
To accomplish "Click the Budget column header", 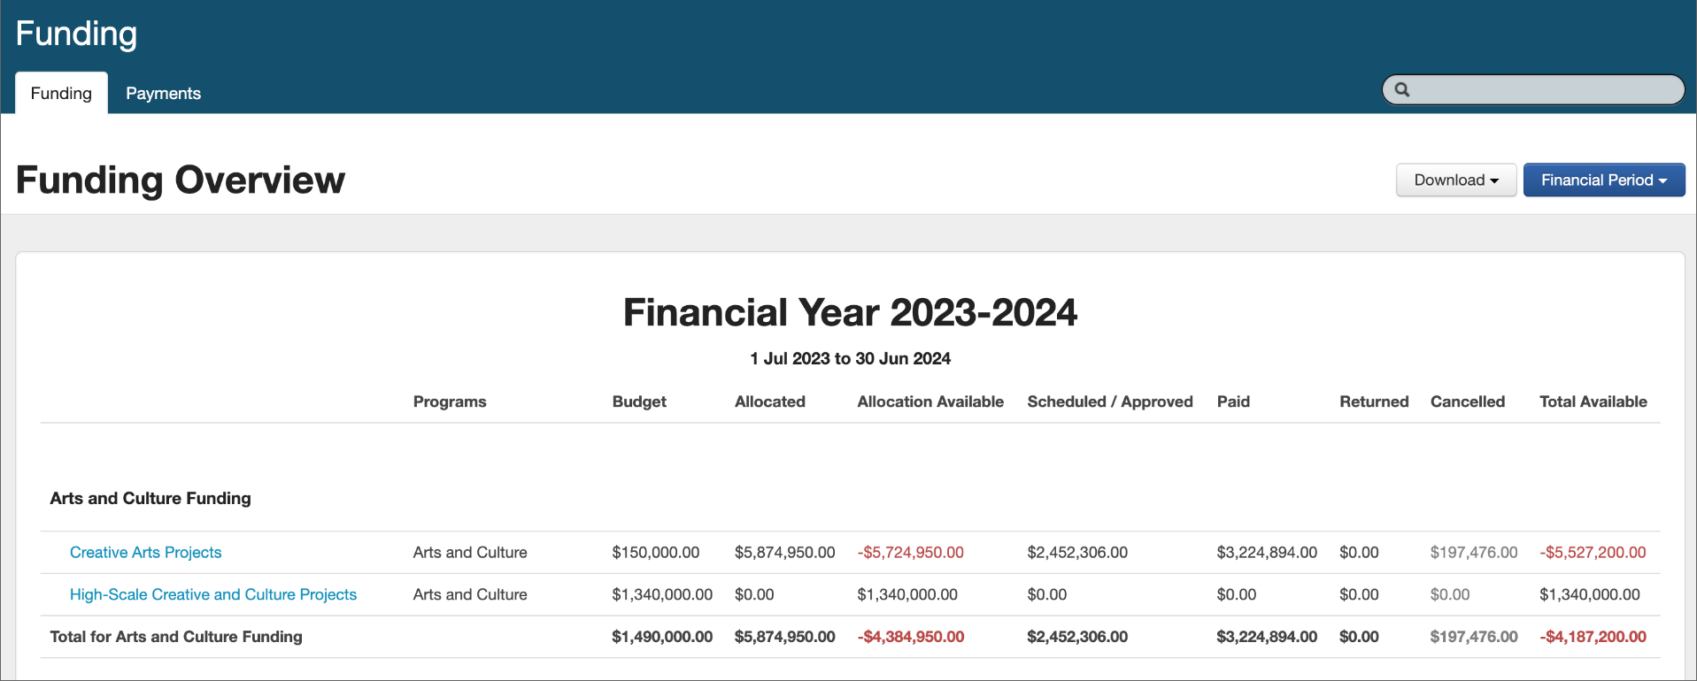I will coord(638,402).
